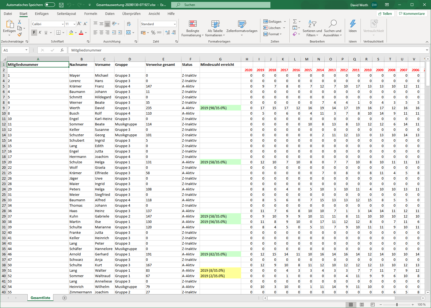Apply italic formatting with K icon

click(x=40, y=33)
